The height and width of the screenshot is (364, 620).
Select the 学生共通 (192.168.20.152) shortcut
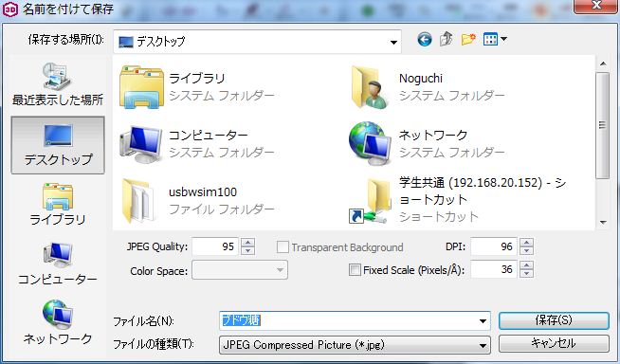click(x=459, y=200)
